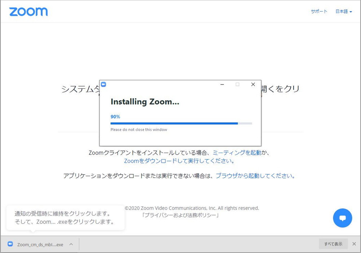Click the すべて表示 show all button
The height and width of the screenshot is (253, 361).
pos(333,244)
